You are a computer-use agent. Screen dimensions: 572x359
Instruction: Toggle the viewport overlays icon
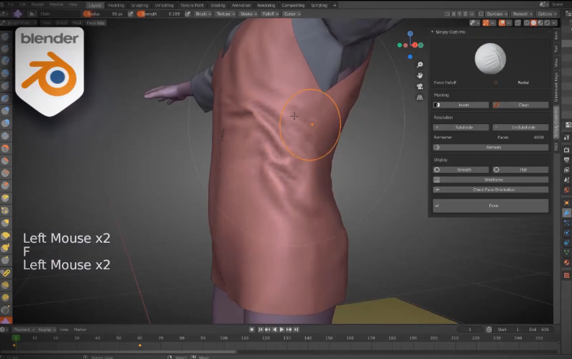(502, 23)
